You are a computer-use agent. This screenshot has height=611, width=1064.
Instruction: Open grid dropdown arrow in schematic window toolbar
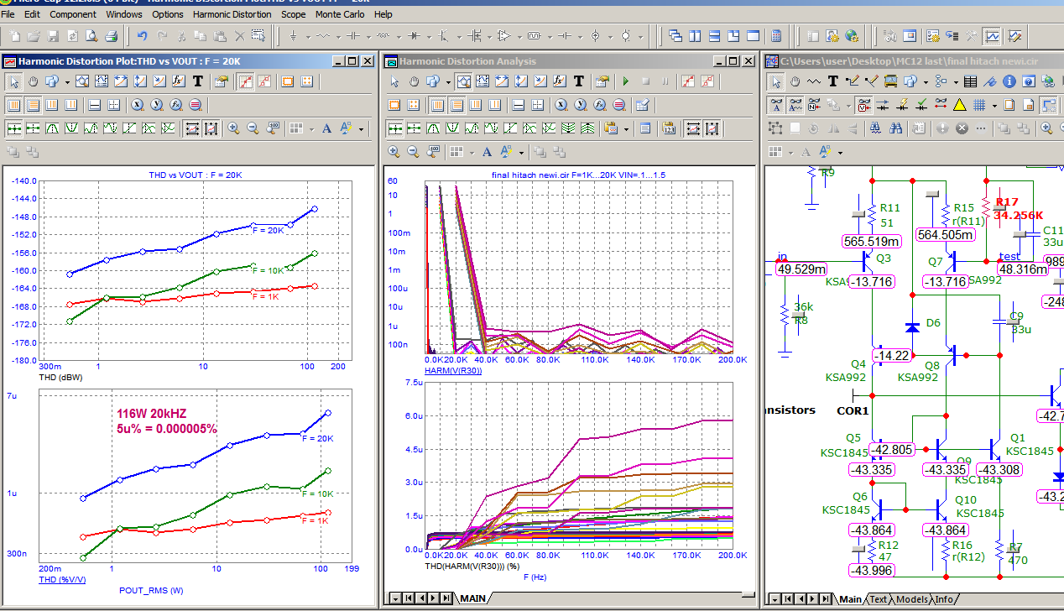tap(994, 106)
